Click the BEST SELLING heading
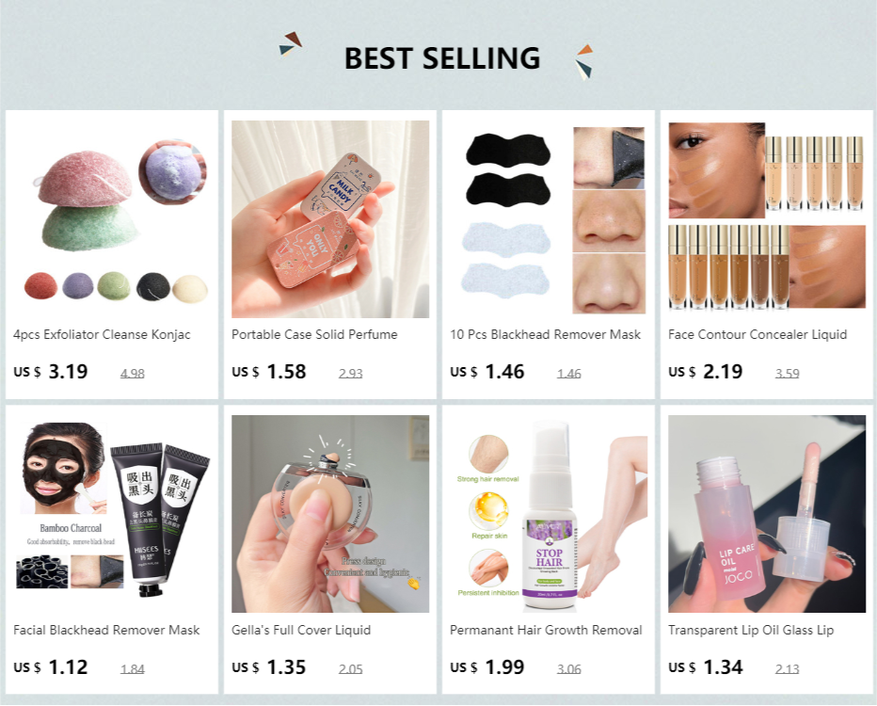877x706 pixels. (x=442, y=58)
